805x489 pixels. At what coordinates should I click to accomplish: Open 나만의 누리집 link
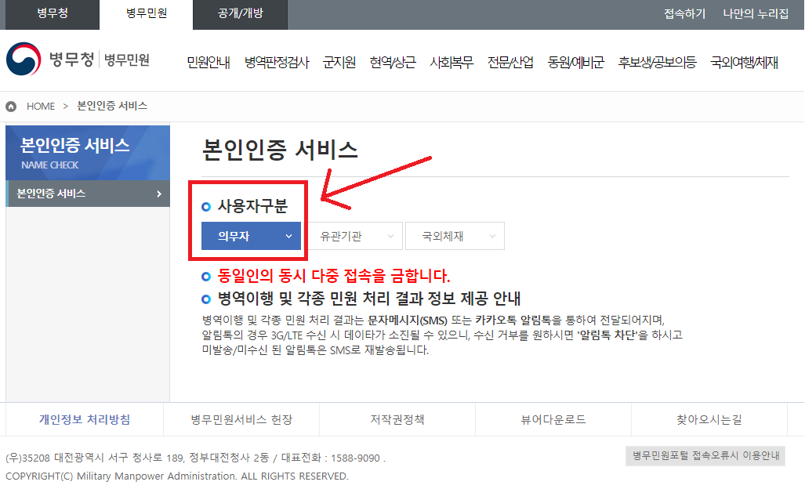click(755, 14)
